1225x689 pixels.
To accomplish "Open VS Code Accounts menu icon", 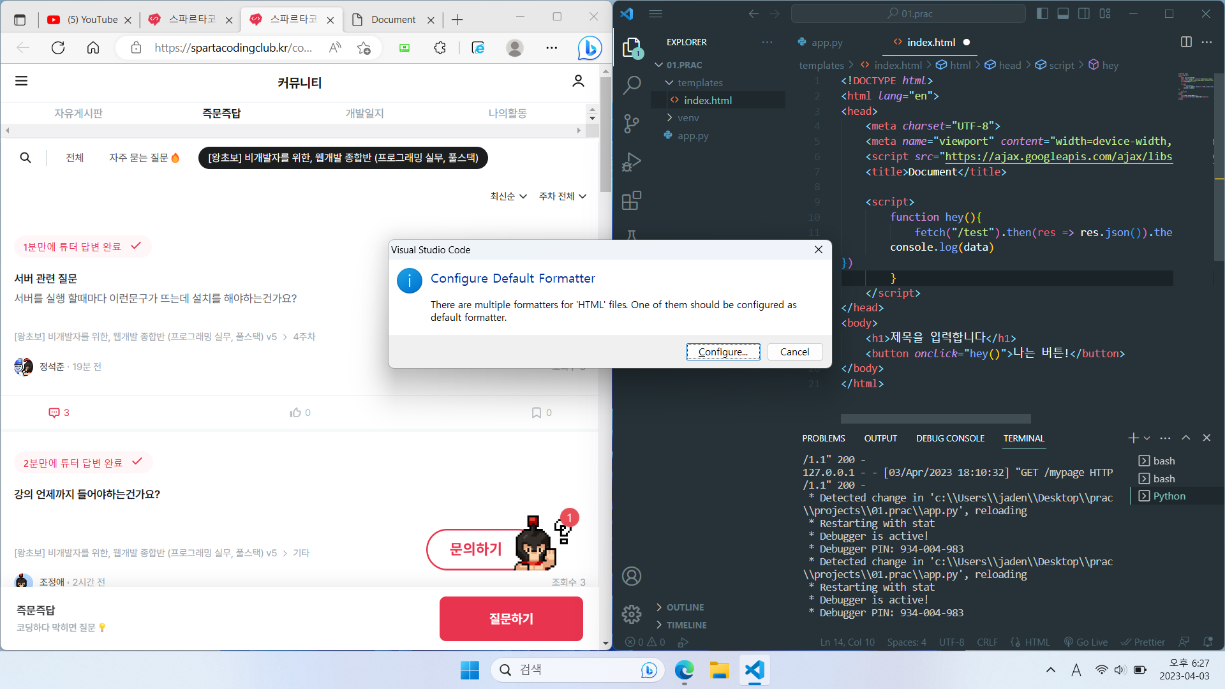I will pos(632,576).
